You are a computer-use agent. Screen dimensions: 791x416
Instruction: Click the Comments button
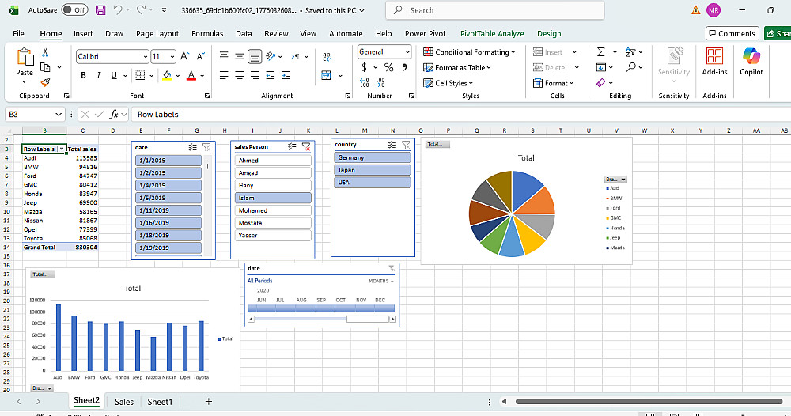pos(732,33)
